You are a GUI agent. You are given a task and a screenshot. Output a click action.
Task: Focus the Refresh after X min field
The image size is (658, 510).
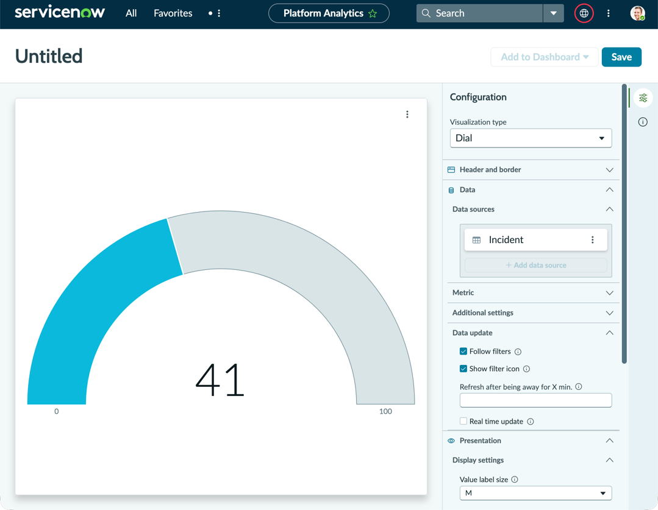click(536, 400)
